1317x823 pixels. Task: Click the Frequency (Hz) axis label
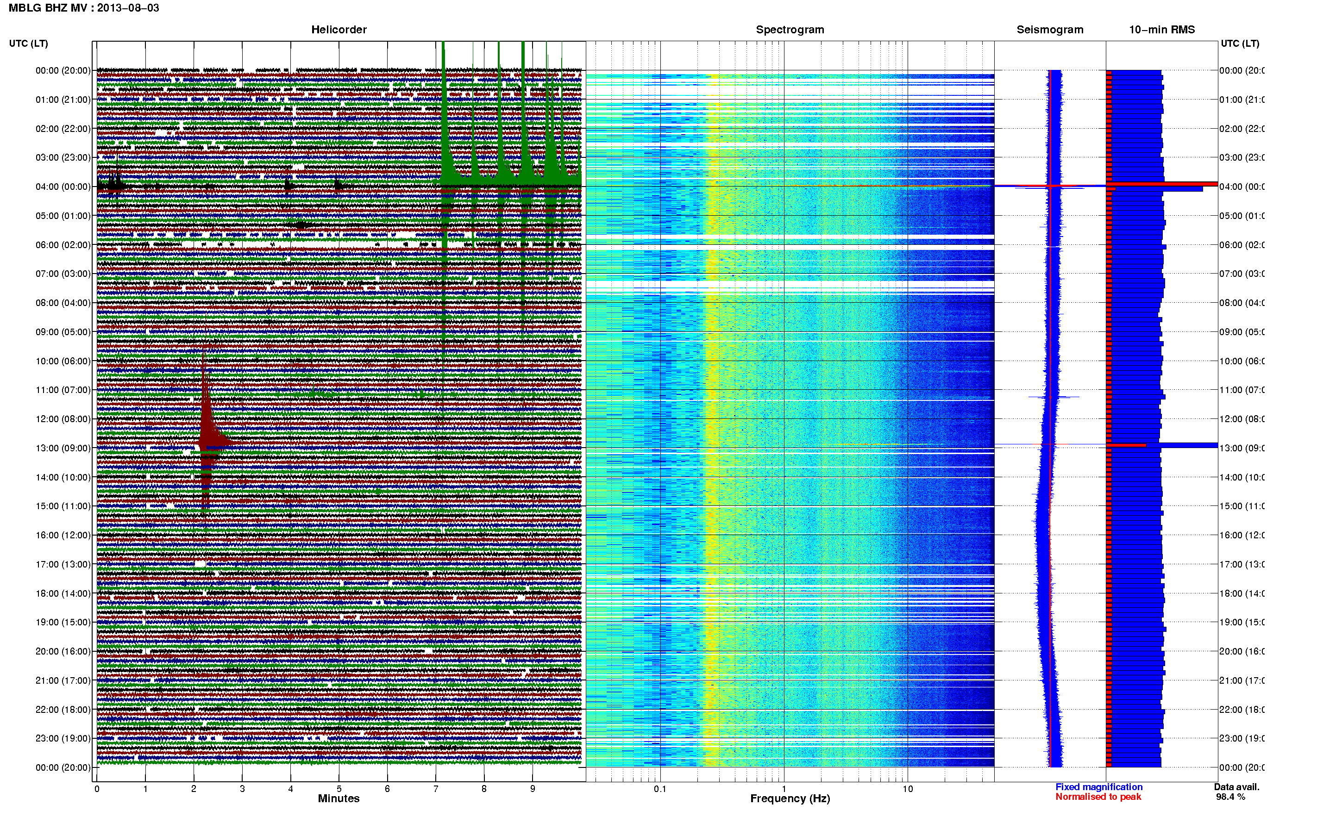(790, 798)
